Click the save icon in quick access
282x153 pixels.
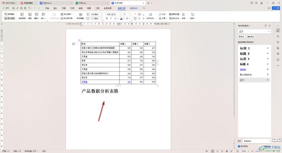(x=13, y=8)
